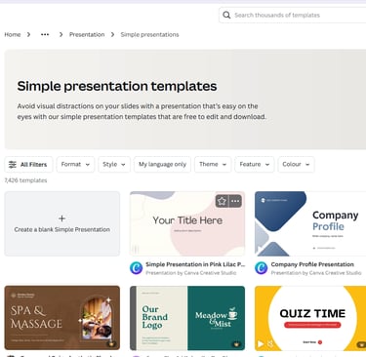Expand the Format filter dropdown
This screenshot has height=357, width=366.
tap(75, 165)
